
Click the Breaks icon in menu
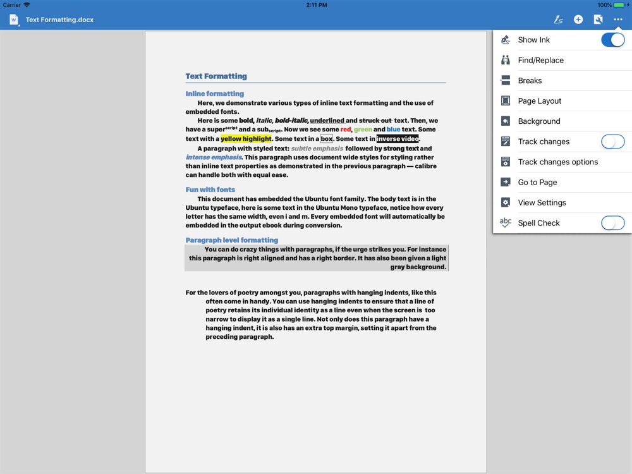coord(506,81)
